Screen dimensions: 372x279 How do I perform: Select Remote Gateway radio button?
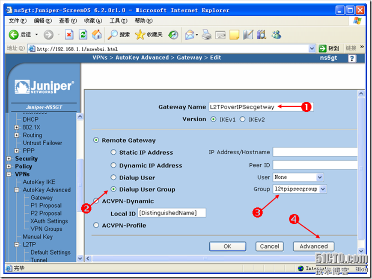pyautogui.click(x=96, y=140)
